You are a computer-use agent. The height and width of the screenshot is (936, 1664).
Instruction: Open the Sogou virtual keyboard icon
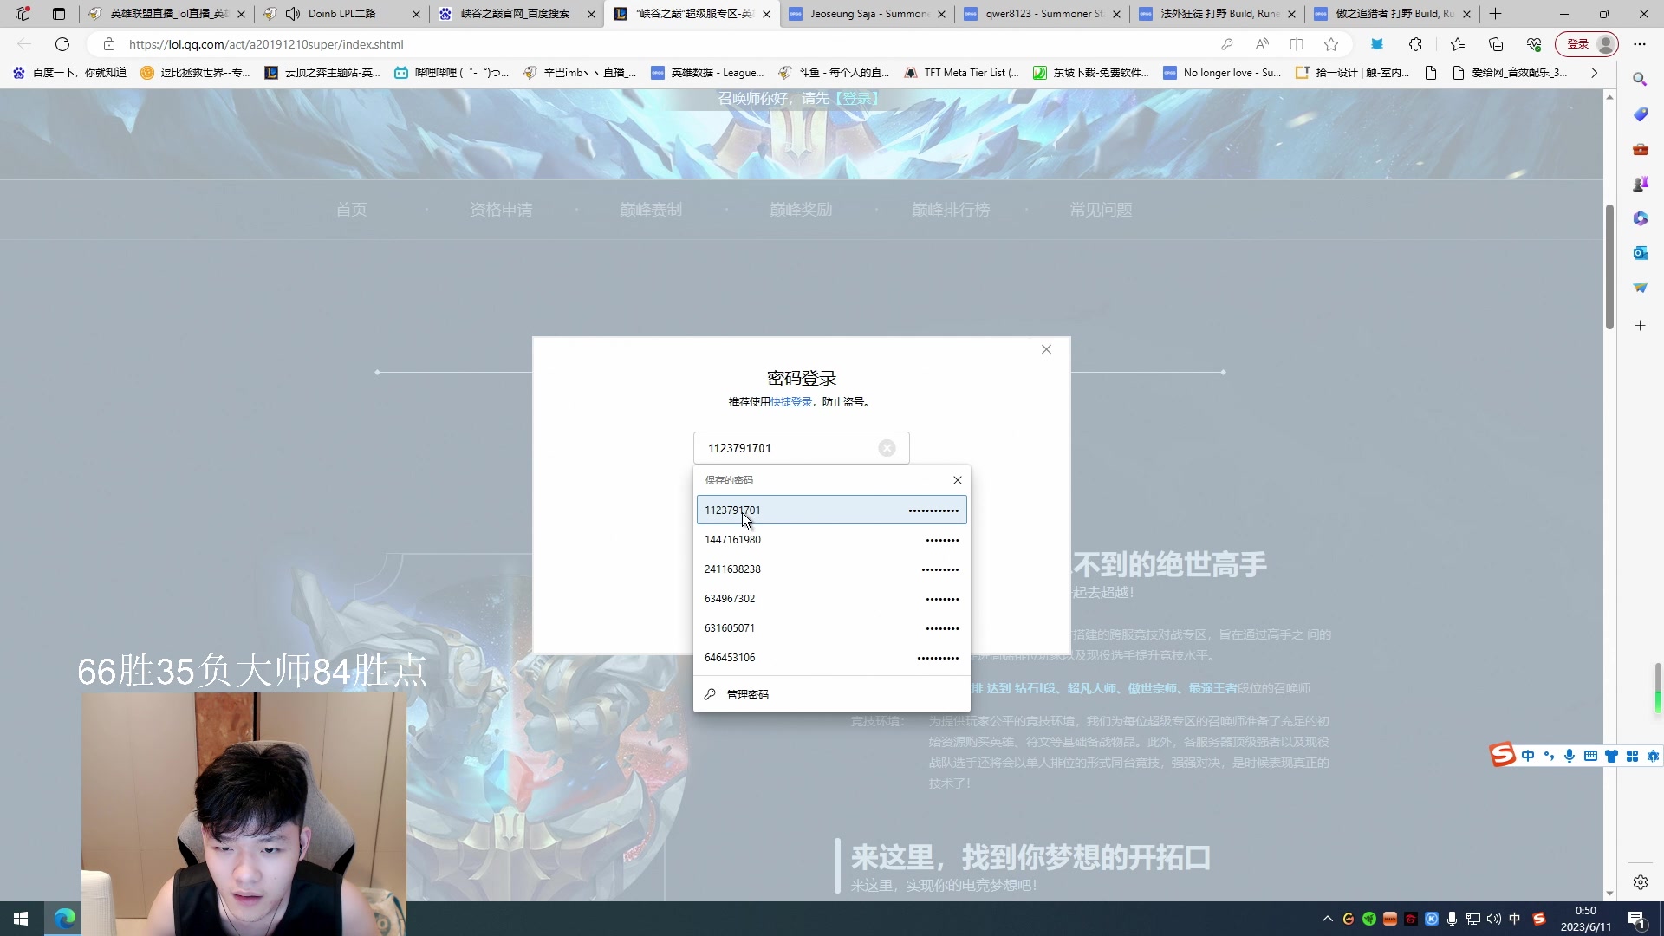point(1590,756)
